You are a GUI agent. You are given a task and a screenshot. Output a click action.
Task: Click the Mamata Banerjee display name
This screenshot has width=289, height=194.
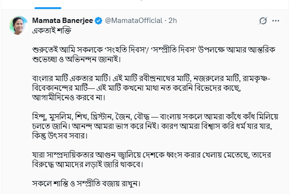coord(62,21)
